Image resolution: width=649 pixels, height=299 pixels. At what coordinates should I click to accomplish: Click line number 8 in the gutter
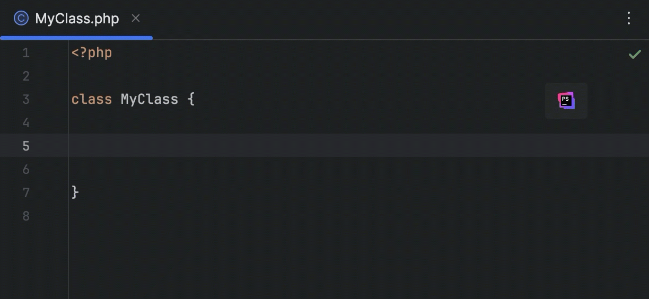tap(26, 216)
